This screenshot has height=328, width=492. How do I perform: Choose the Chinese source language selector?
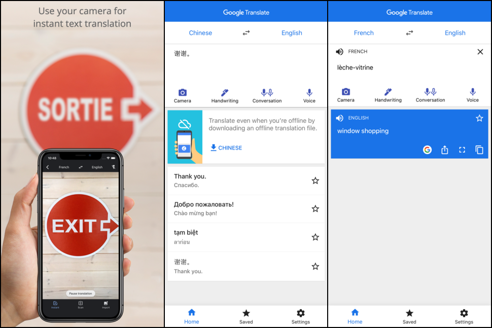tap(200, 33)
